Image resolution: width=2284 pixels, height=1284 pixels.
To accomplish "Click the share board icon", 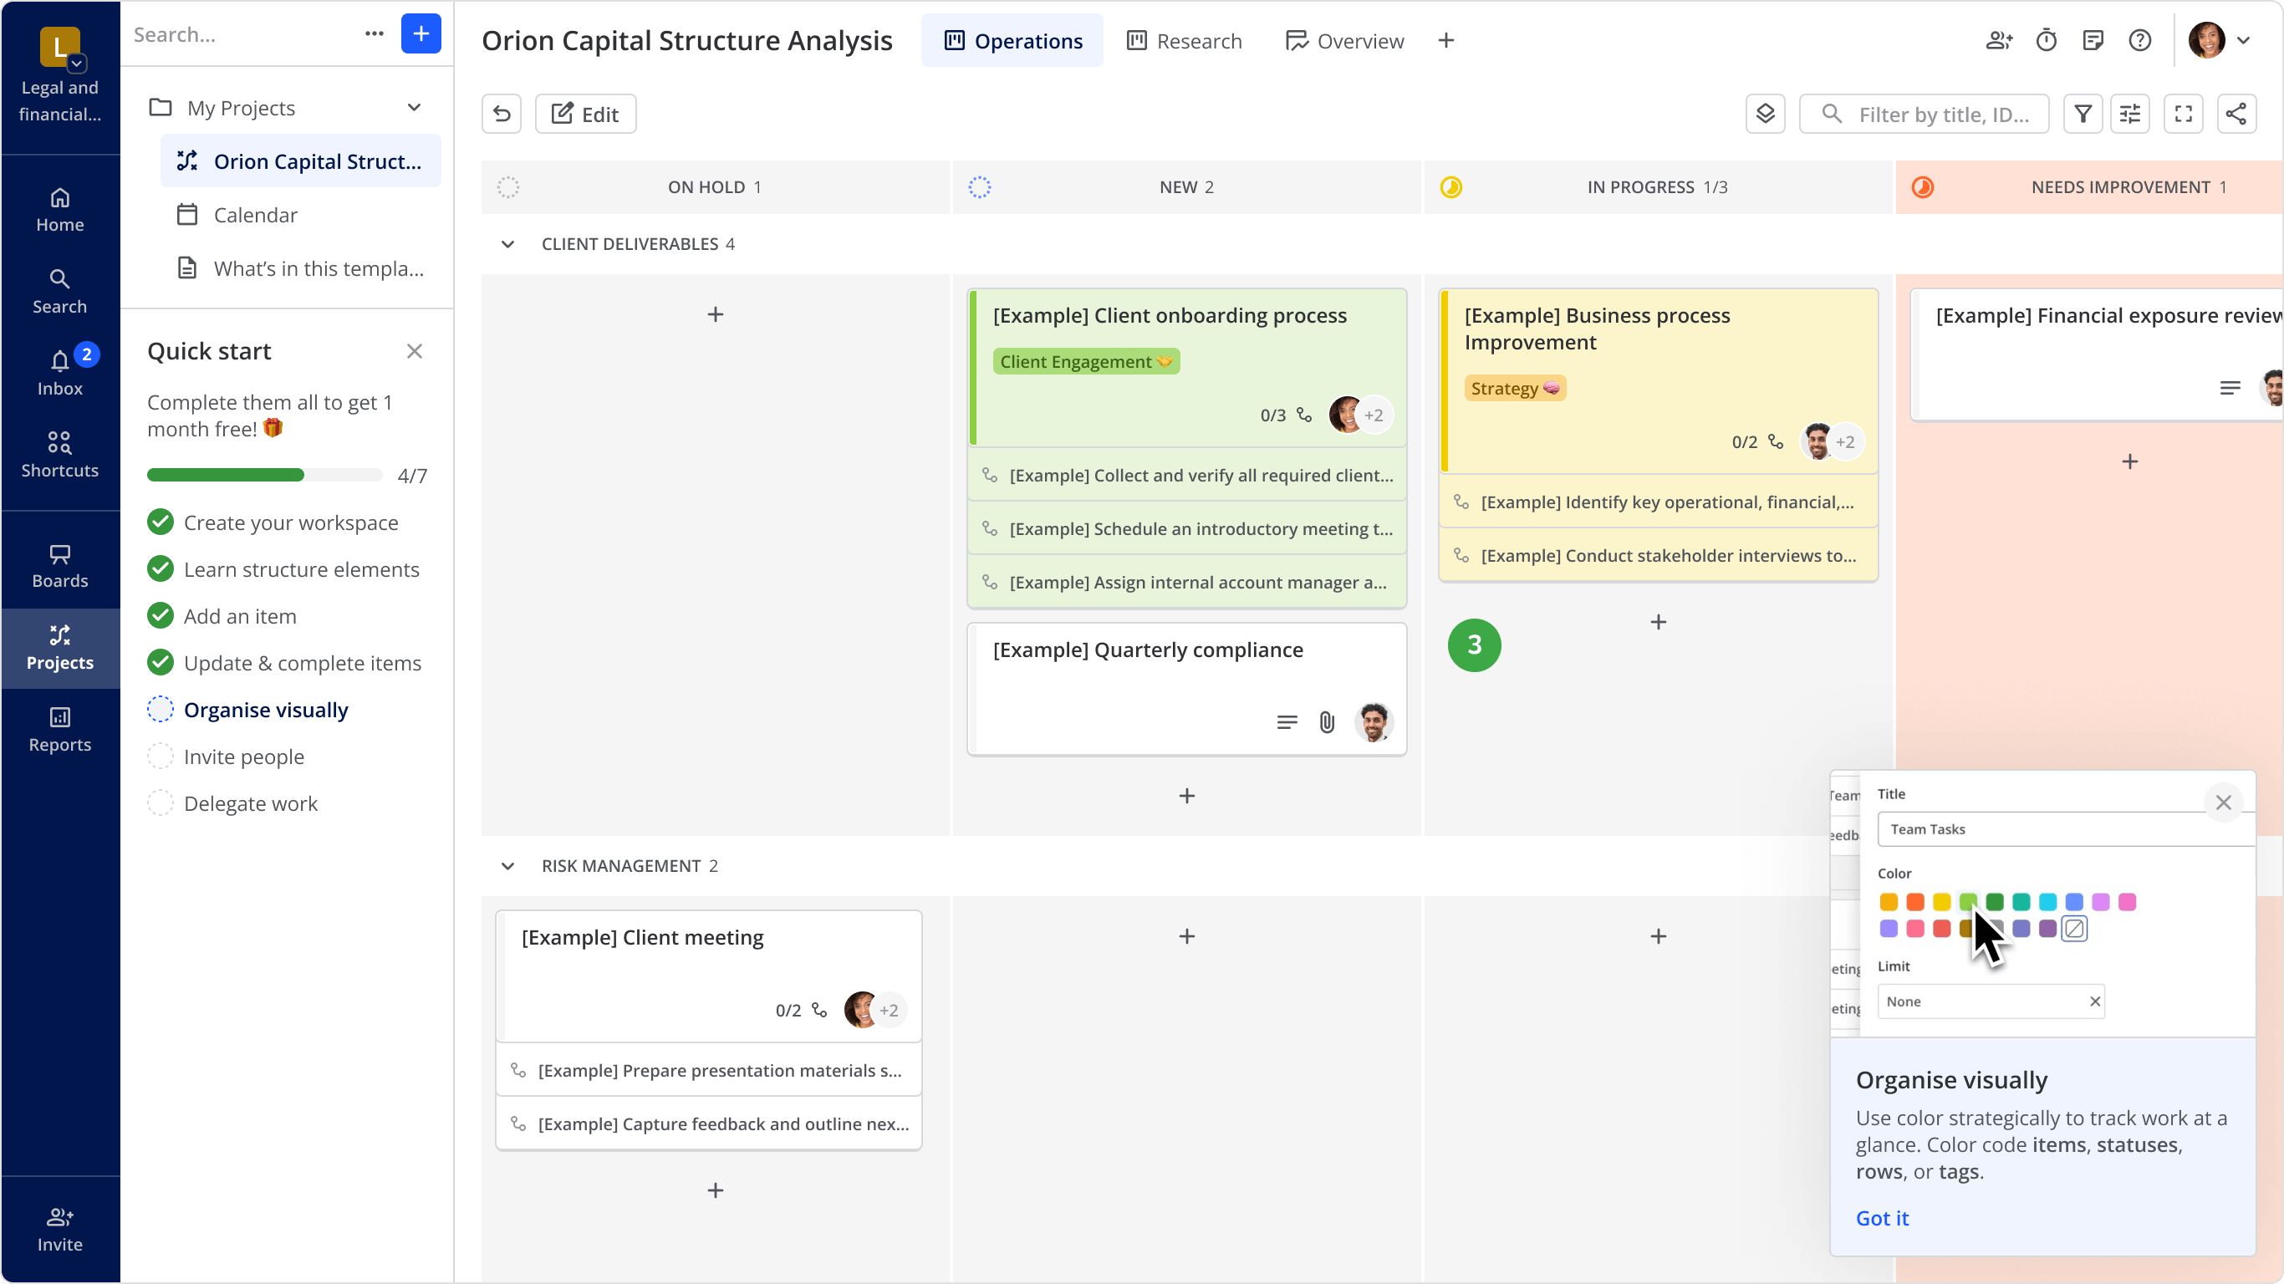I will point(2236,114).
